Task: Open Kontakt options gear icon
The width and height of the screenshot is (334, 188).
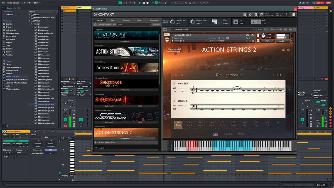Action: point(250,14)
